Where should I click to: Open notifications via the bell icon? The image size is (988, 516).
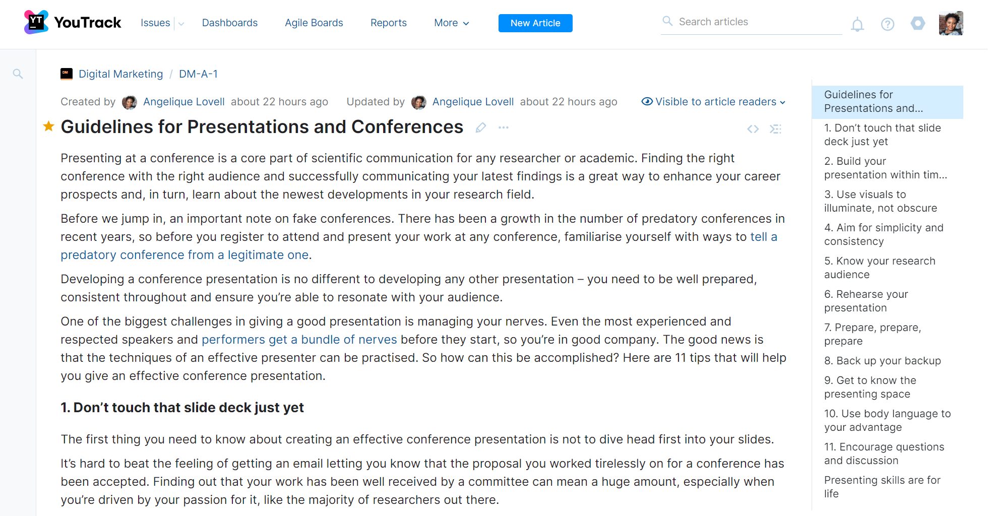[857, 24]
